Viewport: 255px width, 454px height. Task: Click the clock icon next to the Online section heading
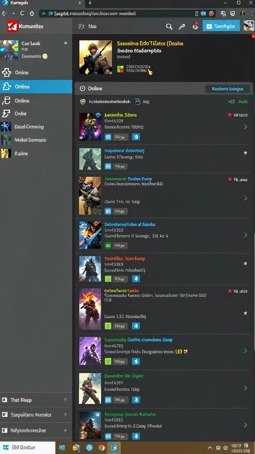tap(82, 89)
